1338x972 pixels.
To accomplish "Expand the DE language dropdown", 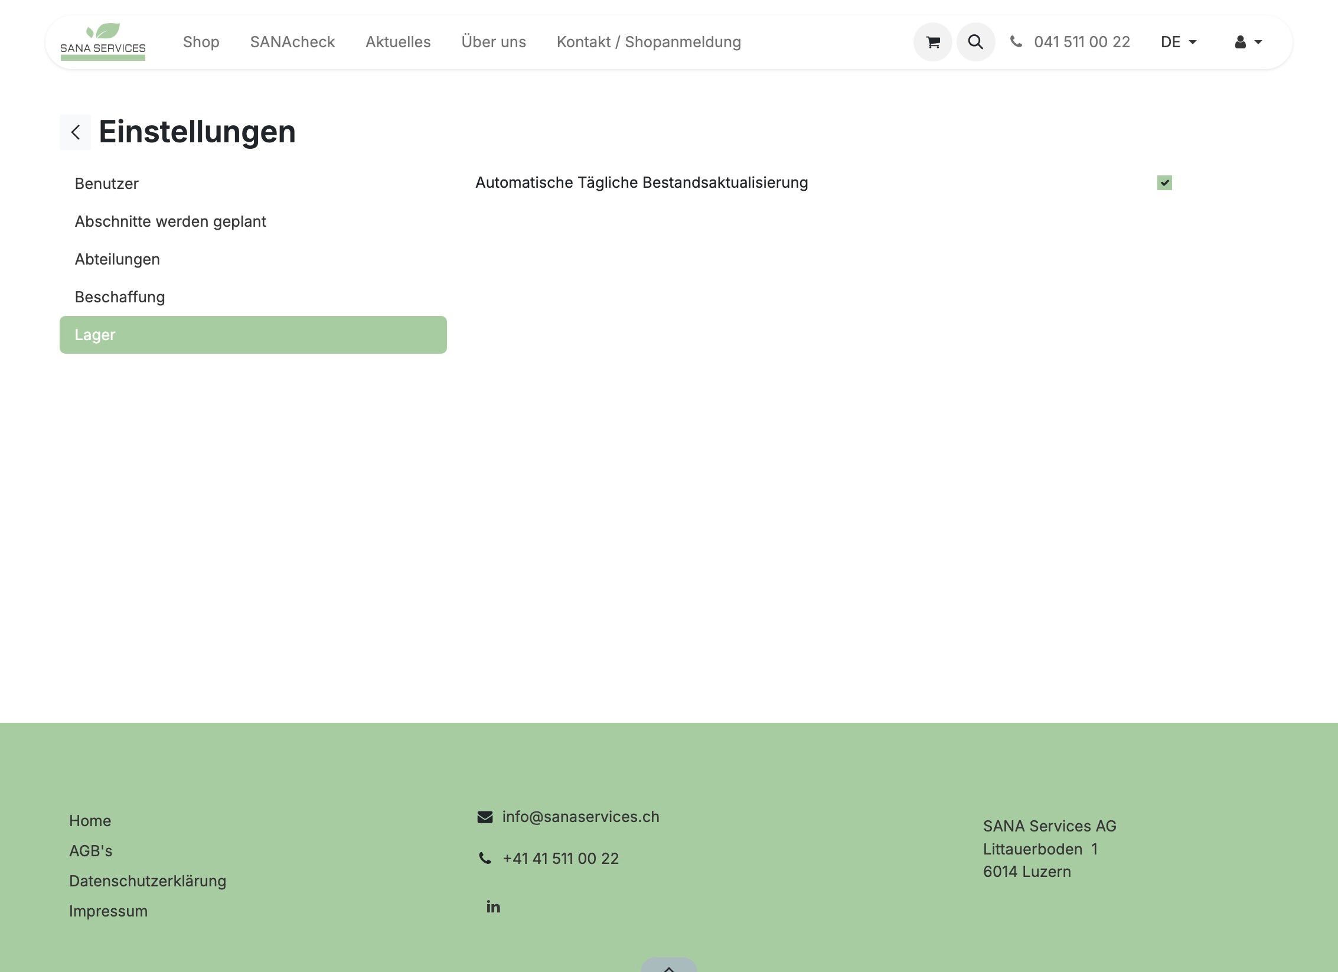I will tap(1178, 42).
